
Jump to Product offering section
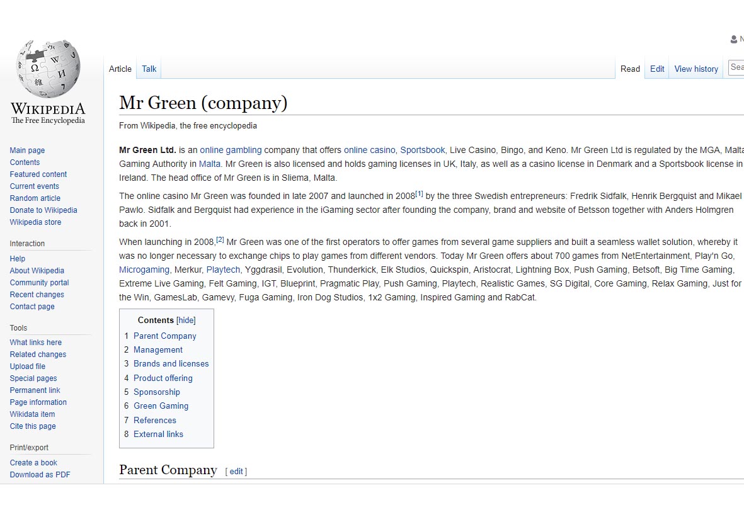tap(163, 378)
